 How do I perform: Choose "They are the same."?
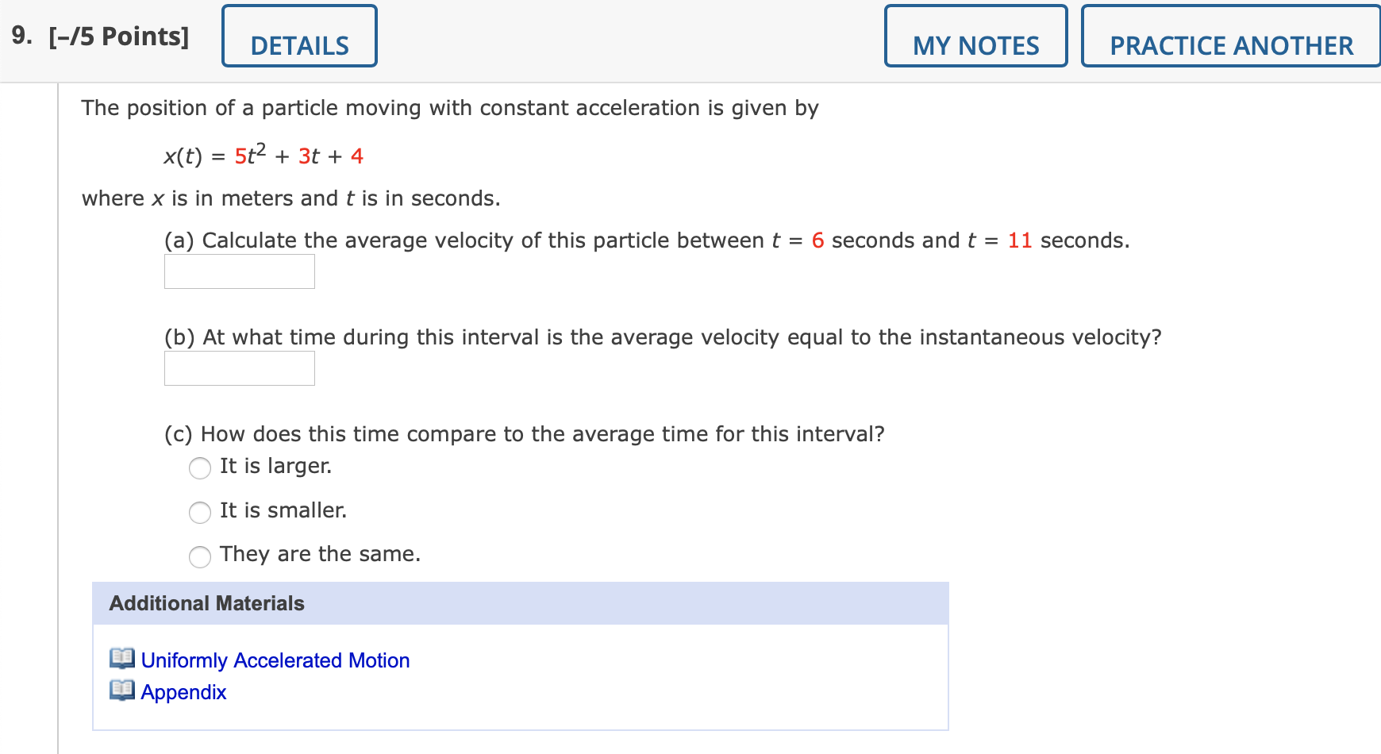point(199,557)
